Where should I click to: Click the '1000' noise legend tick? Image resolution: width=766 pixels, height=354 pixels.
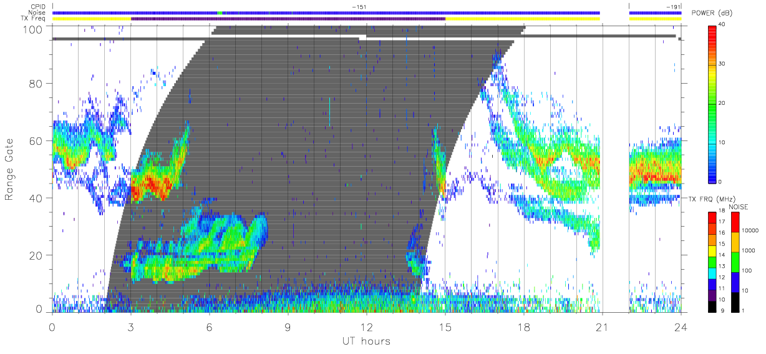pos(749,250)
